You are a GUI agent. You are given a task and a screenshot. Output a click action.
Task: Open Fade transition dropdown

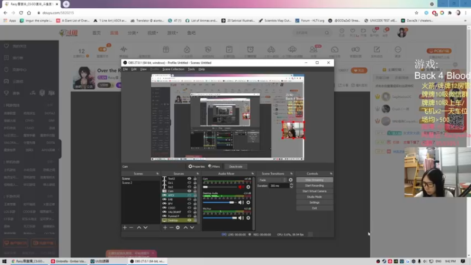point(272,180)
